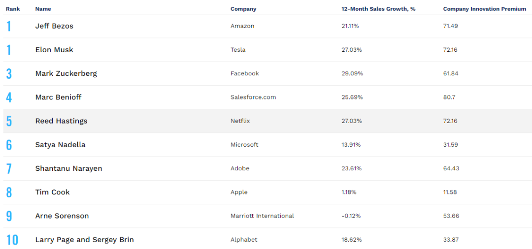Image resolution: width=532 pixels, height=249 pixels.
Task: Open Tim Cook entry
Action: point(53,192)
